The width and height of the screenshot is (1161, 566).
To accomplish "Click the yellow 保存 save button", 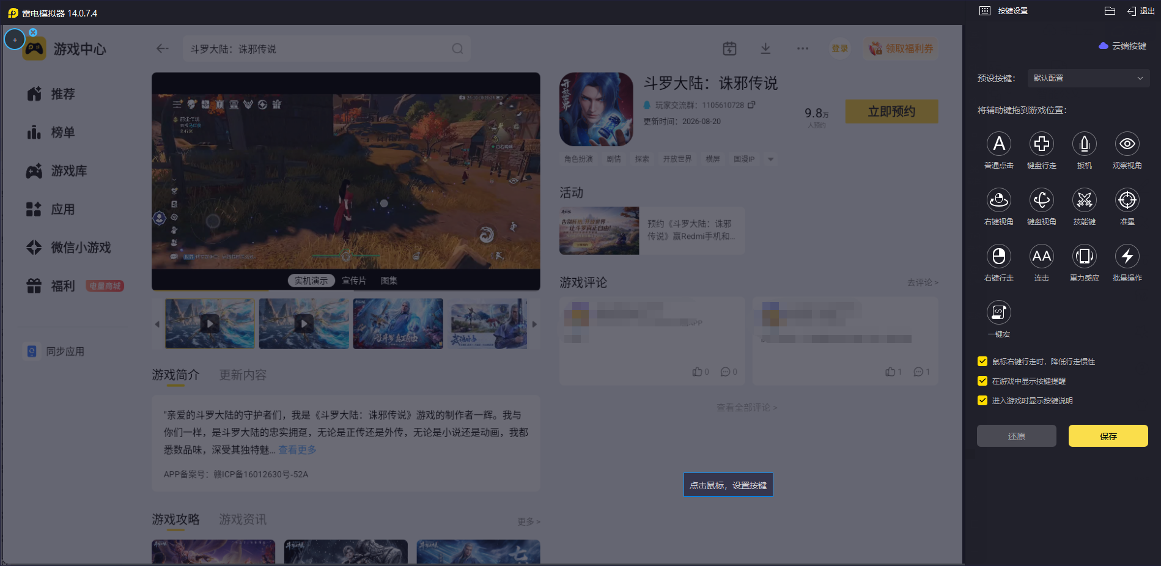I will 1108,436.
